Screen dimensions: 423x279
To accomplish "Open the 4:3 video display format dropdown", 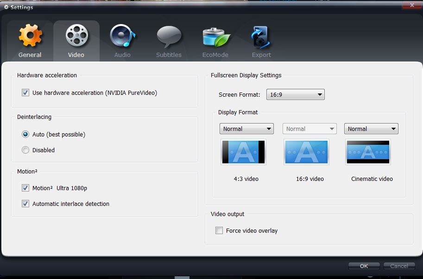I will click(246, 129).
